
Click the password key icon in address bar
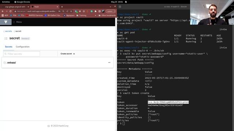click(59, 11)
